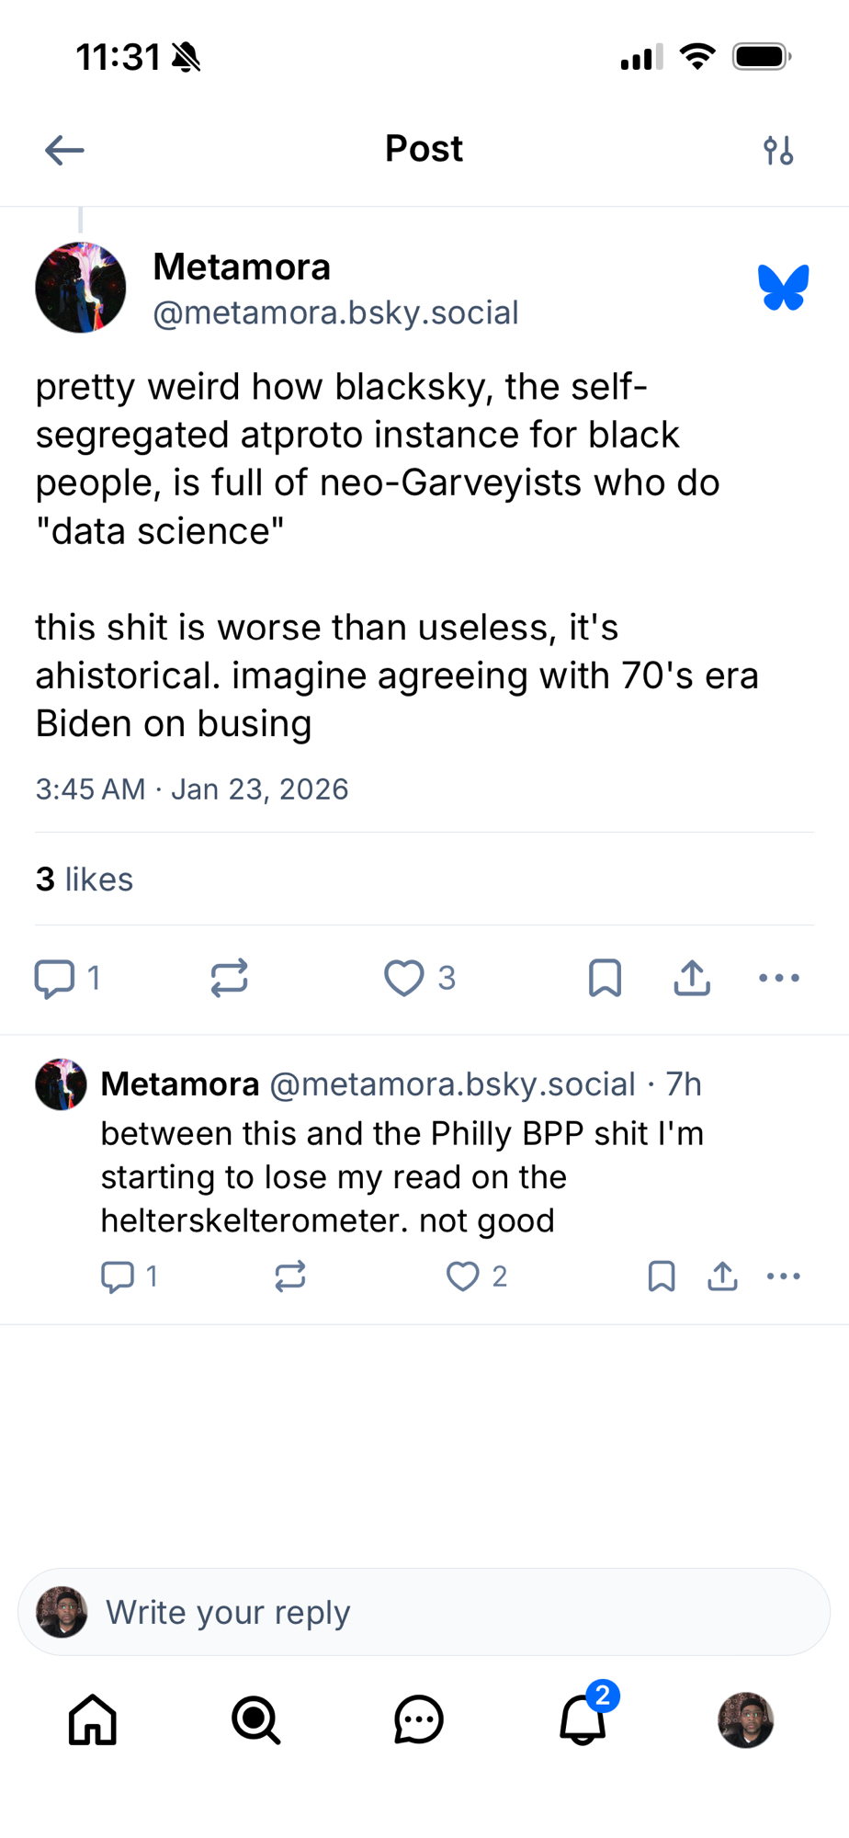The height and width of the screenshot is (1838, 849).
Task: Open more options on main post
Action: [779, 978]
